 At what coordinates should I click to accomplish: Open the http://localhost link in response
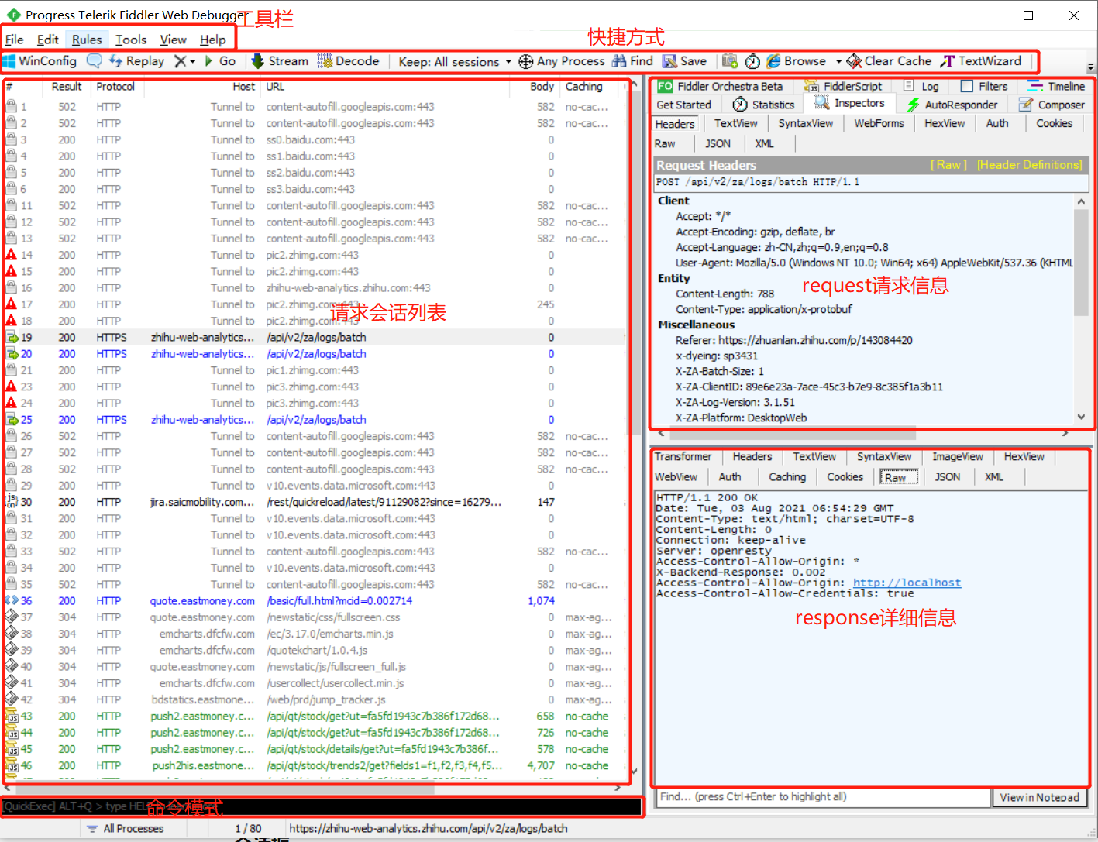point(907,583)
